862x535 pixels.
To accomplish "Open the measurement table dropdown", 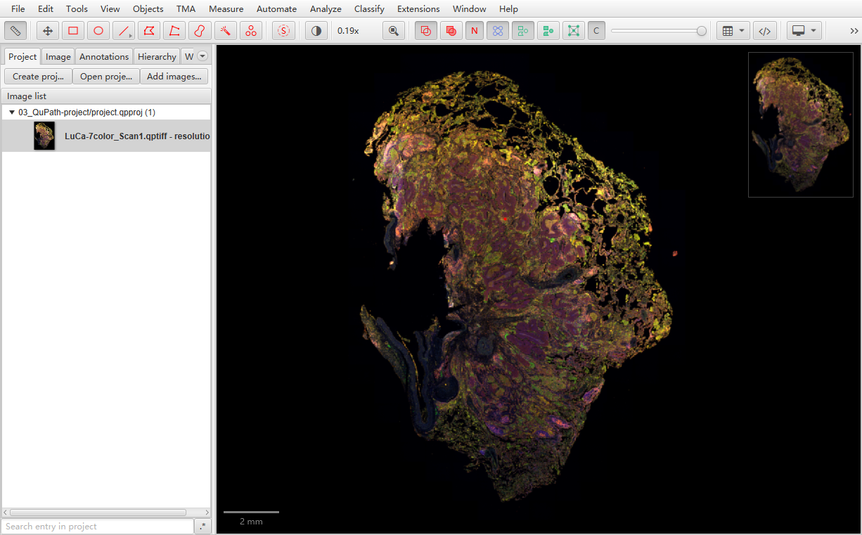I will (x=733, y=31).
